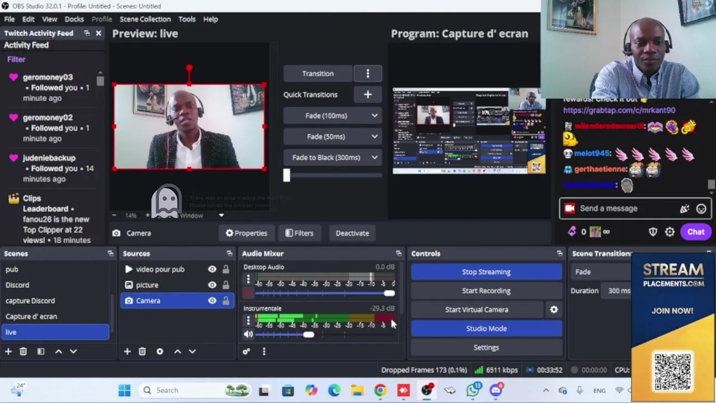Open chat settings gear icon
Viewport: 716px width, 403px height.
(670, 232)
